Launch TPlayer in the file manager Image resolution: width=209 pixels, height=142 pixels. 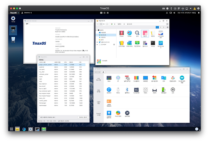point(121,33)
